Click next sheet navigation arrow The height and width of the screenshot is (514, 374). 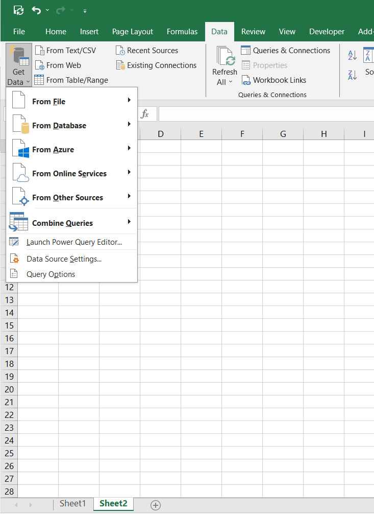tap(31, 505)
